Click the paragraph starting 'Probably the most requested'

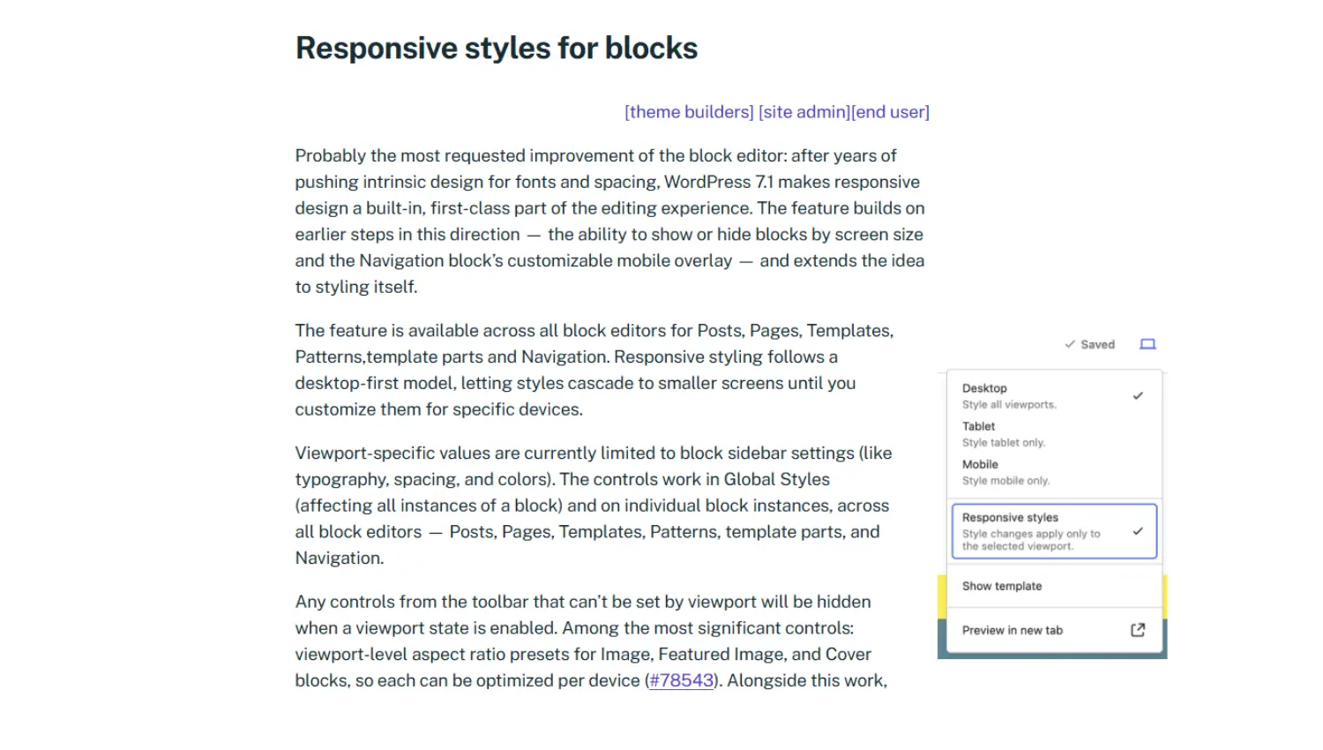pos(610,221)
